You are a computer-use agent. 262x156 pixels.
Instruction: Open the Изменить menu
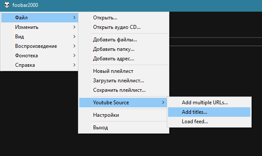click(x=40, y=27)
